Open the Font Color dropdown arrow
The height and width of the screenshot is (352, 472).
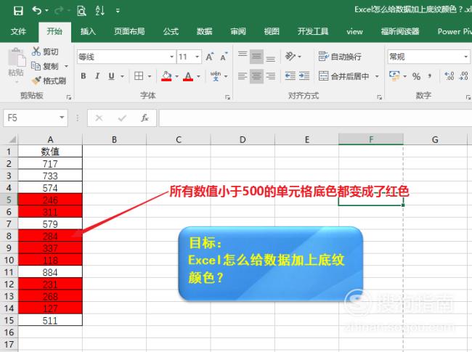[199, 76]
